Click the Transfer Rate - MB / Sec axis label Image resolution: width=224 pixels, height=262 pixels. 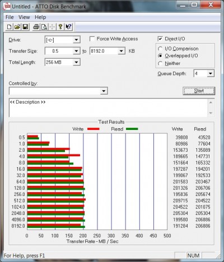coord(92,241)
